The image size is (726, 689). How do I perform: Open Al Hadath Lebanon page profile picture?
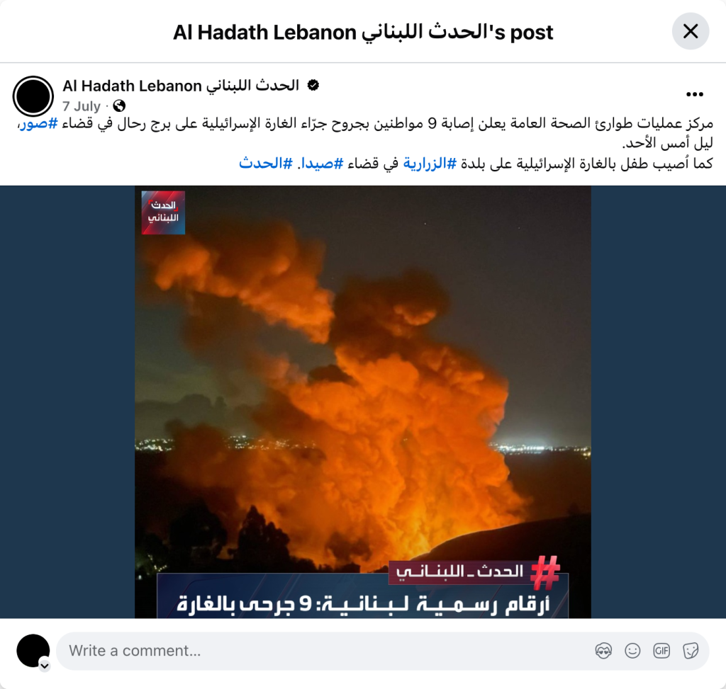point(33,96)
